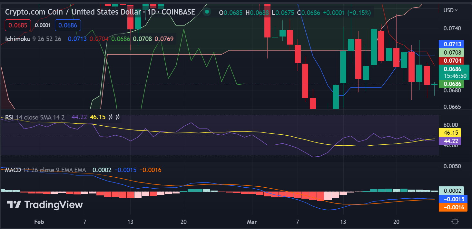Image resolution: width=472 pixels, height=229 pixels.
Task: Click the orange −0.0016 MACD axis label
Action: point(453,207)
